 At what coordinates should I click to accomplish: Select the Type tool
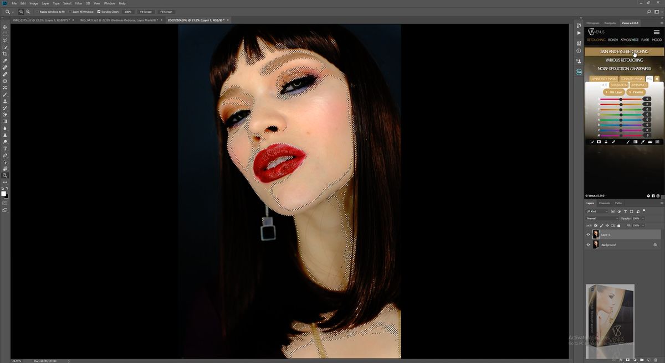pyautogui.click(x=6, y=149)
